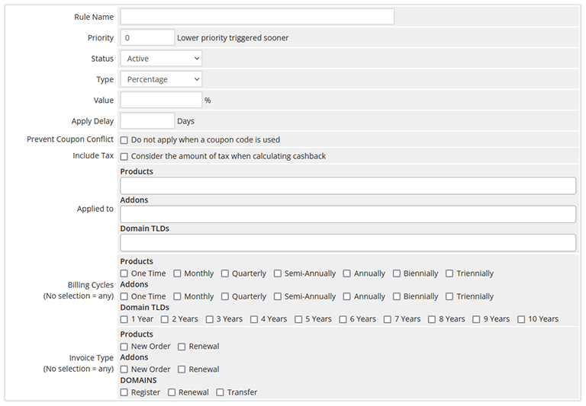
Task: Check New Order under Products invoice type
Action: coord(124,347)
